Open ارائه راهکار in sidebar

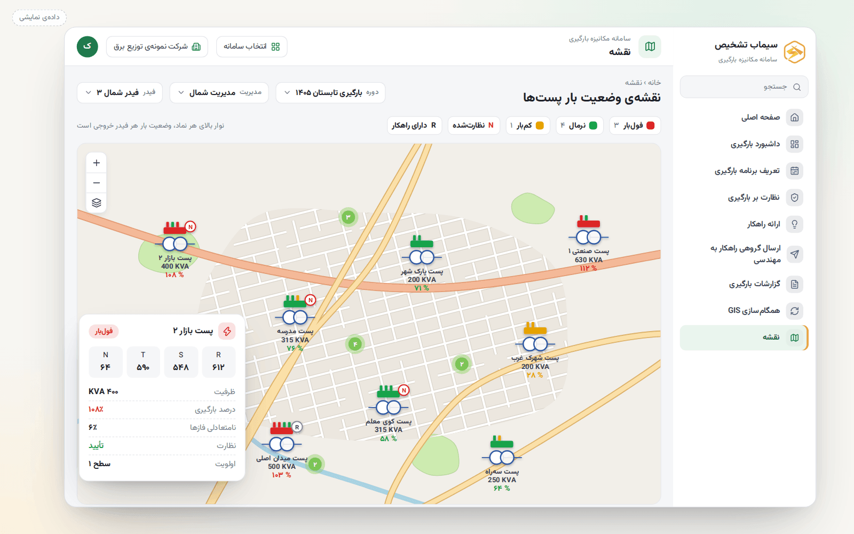coord(744,224)
